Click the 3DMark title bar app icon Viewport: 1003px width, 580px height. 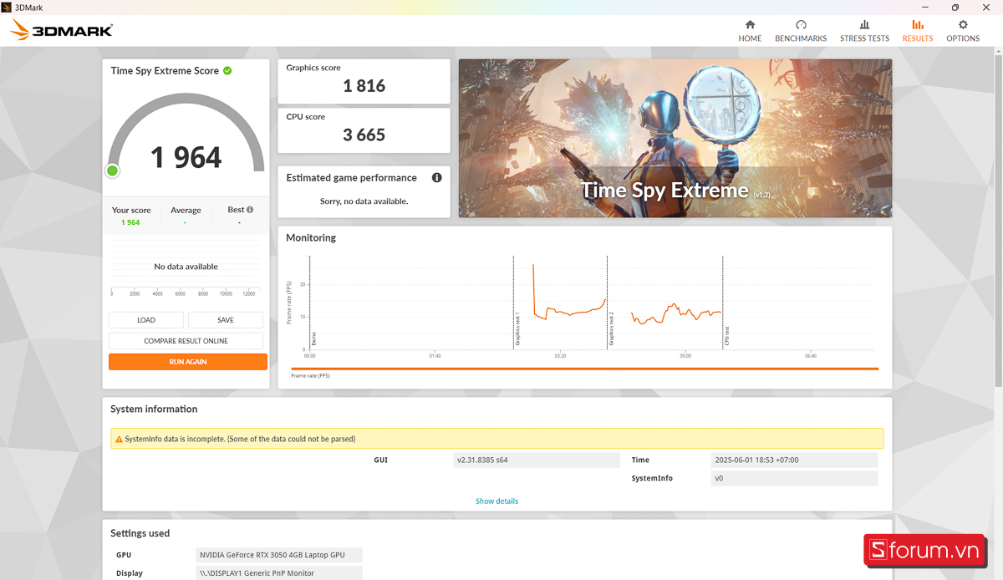coord(7,7)
